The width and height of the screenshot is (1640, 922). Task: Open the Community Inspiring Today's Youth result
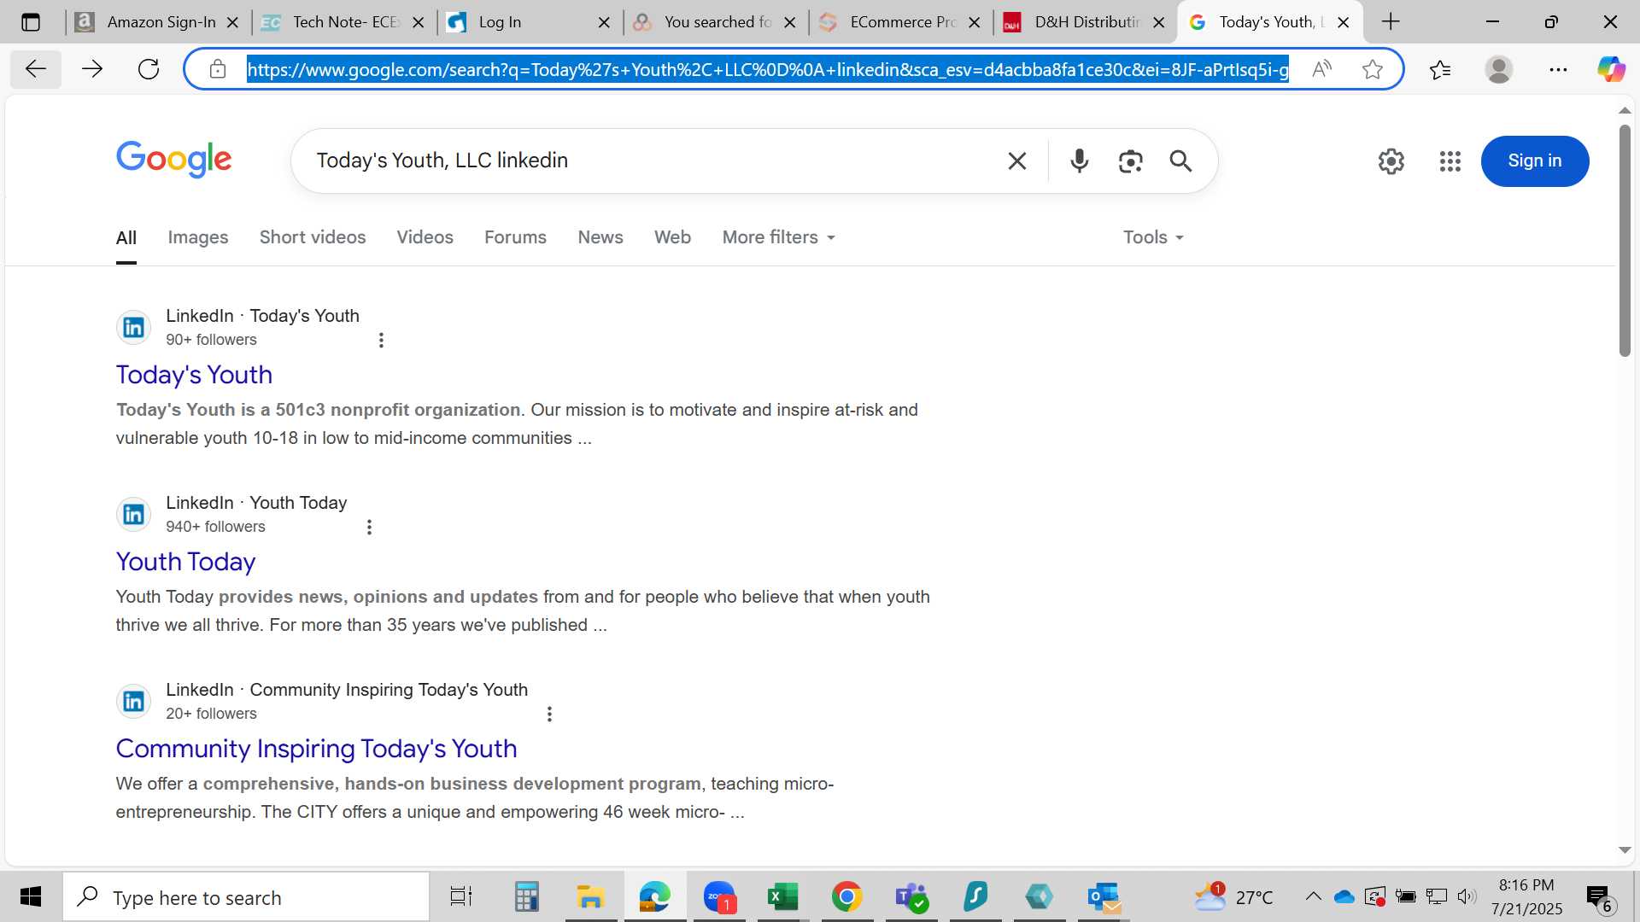pos(316,749)
